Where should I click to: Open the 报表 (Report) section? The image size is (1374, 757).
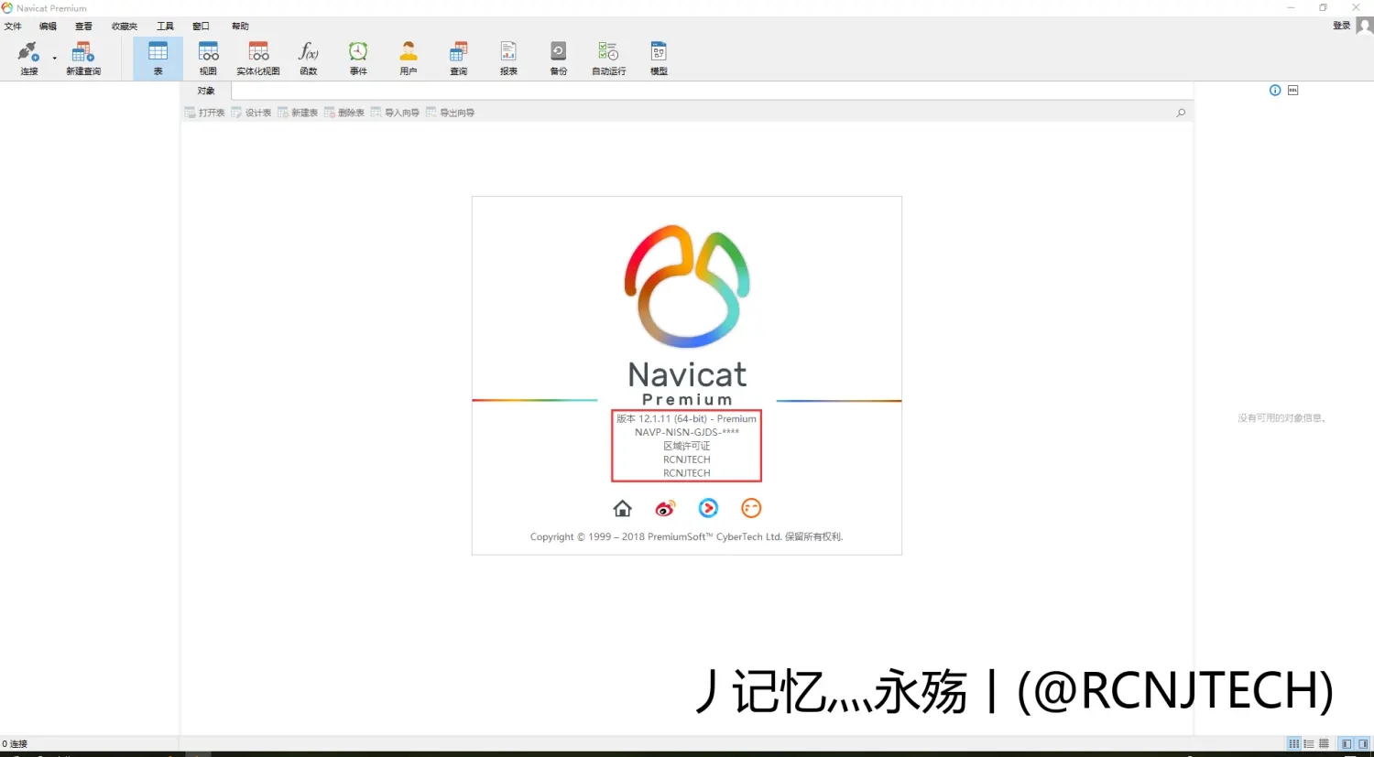(x=508, y=58)
